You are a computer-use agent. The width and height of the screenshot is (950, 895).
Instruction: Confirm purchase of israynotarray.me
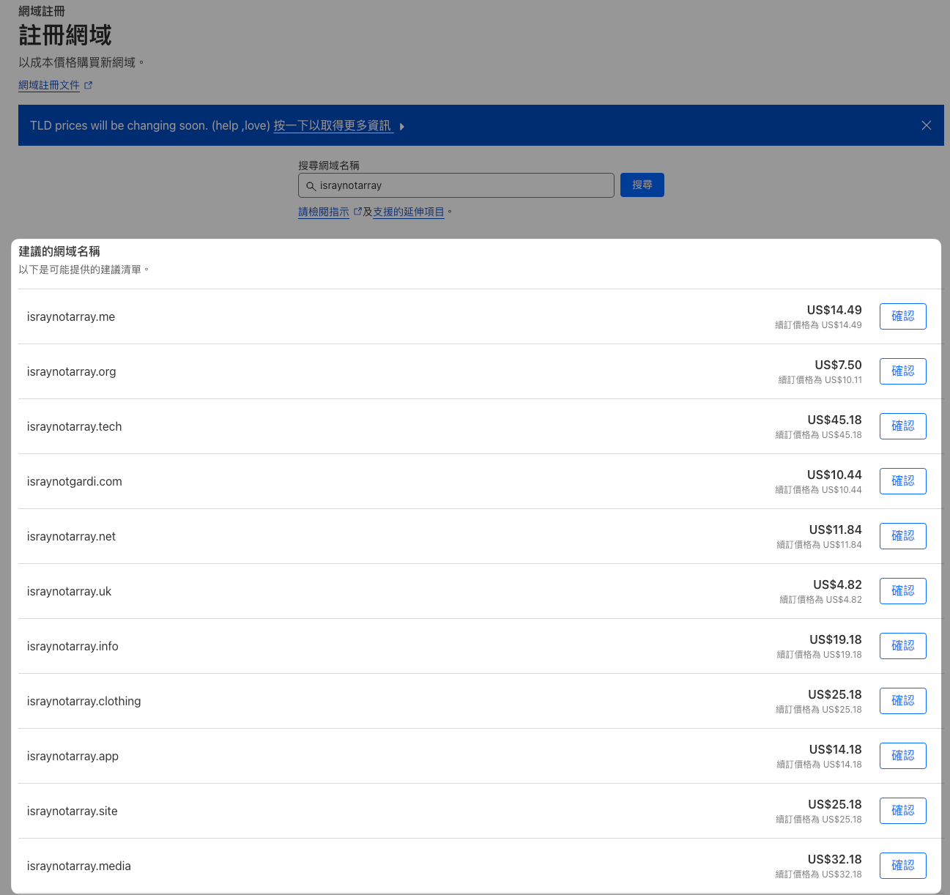tap(902, 316)
